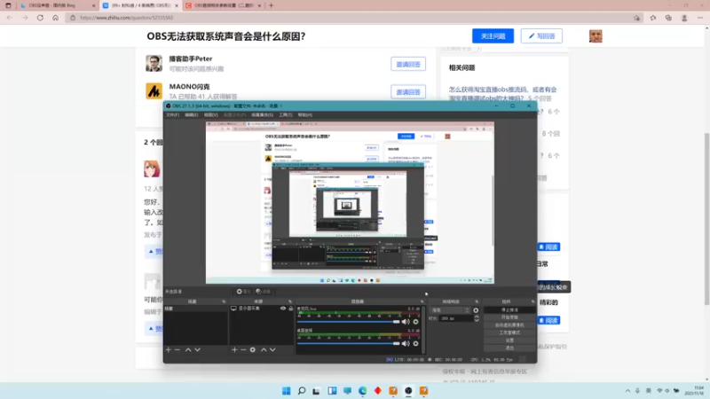This screenshot has width=710, height=399.
Task: Pop out the Controls dock icon
Action: click(532, 301)
